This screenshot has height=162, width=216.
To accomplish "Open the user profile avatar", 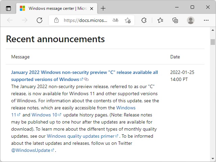I will [191, 20].
